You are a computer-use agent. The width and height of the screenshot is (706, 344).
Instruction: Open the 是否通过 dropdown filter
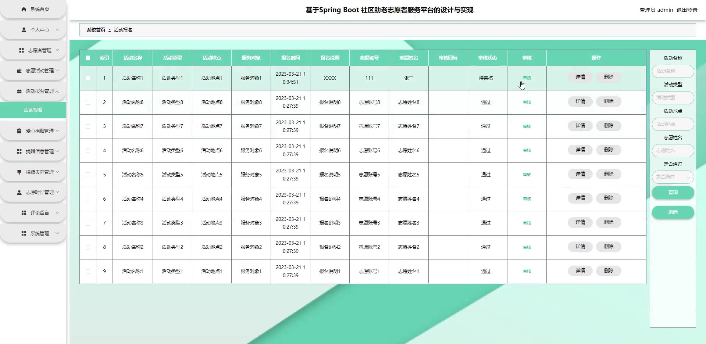tap(673, 177)
